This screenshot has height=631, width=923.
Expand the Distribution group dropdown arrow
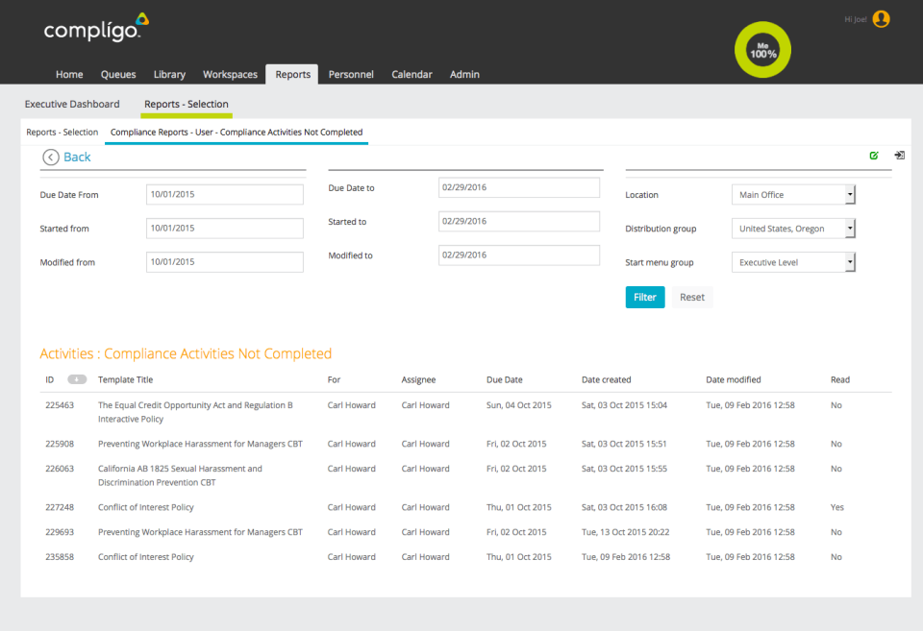click(850, 229)
